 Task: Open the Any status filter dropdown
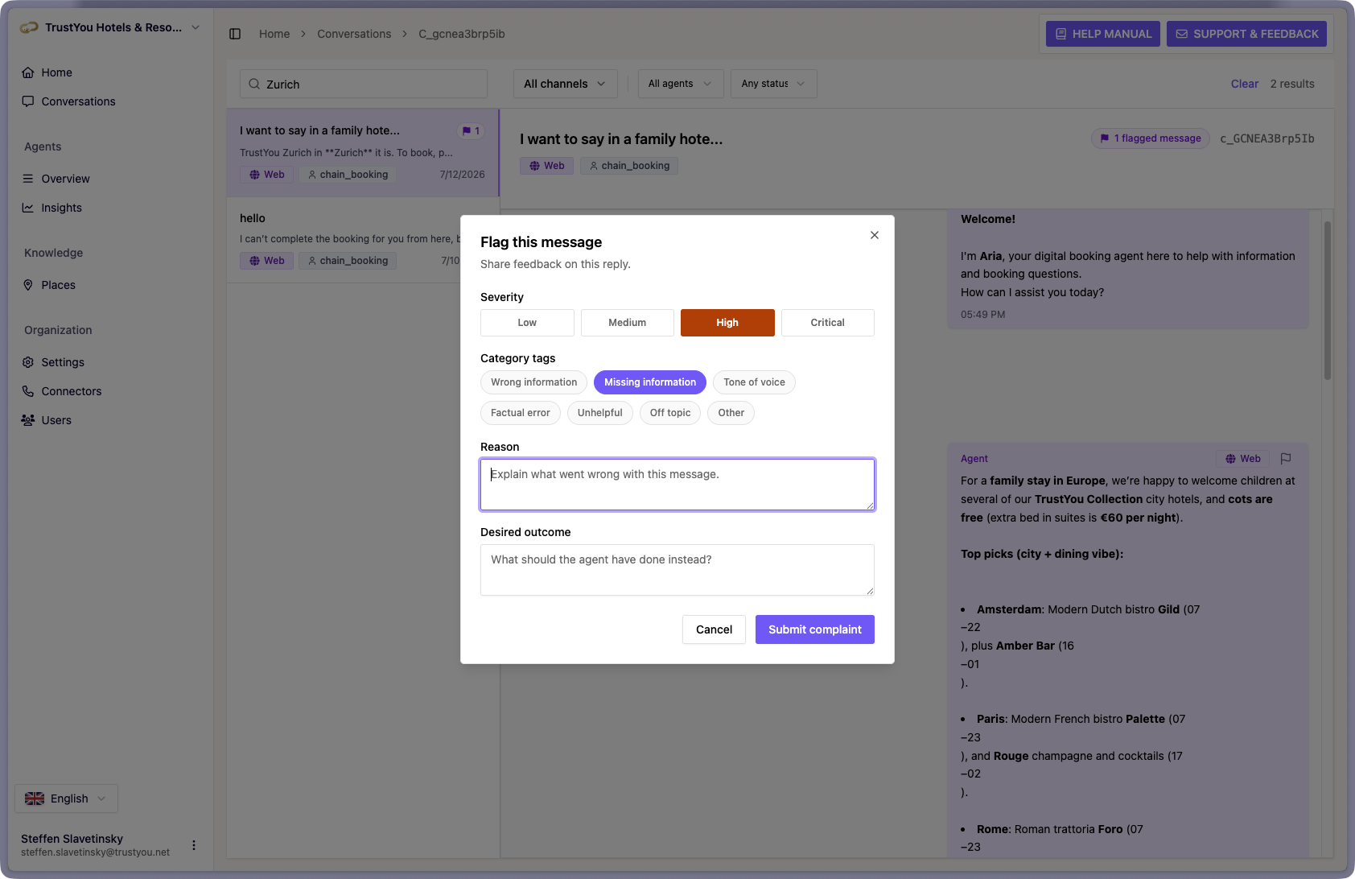coord(774,84)
